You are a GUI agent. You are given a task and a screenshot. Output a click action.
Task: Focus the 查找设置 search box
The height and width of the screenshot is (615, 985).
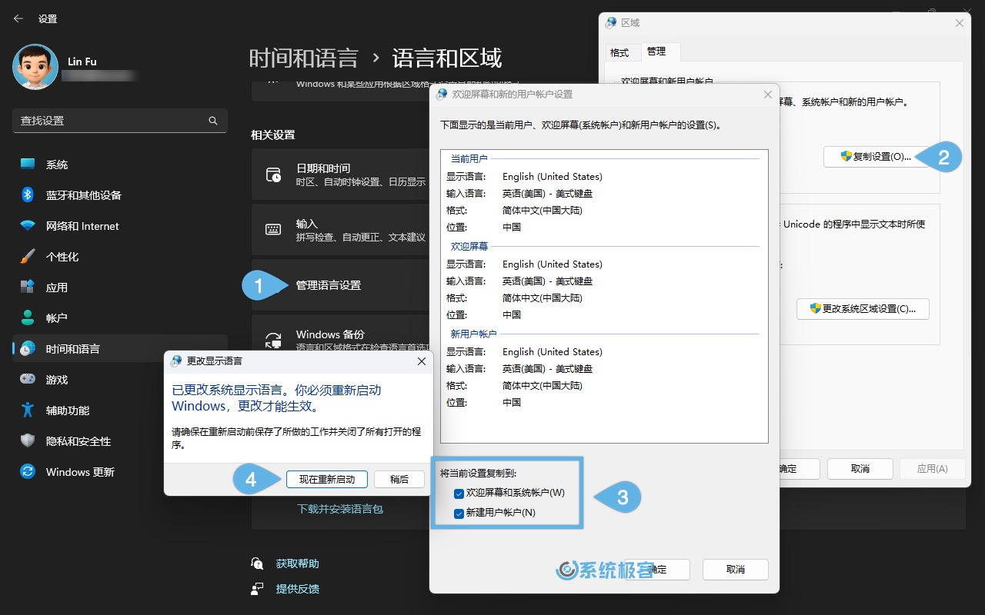120,121
